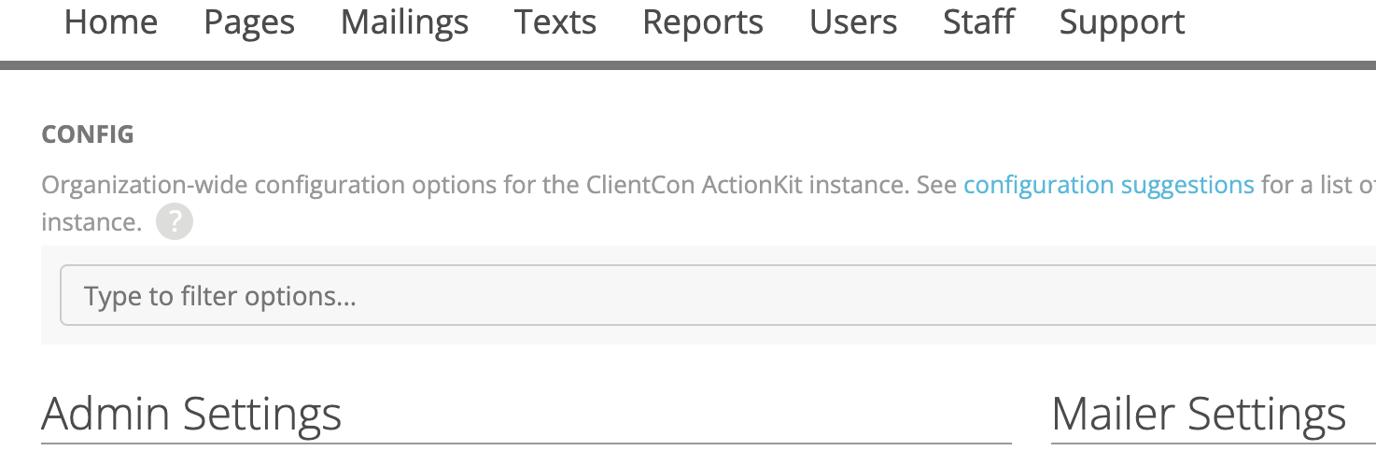Click the dark bar below navigation menu
Image resolution: width=1376 pixels, height=465 pixels.
688,65
